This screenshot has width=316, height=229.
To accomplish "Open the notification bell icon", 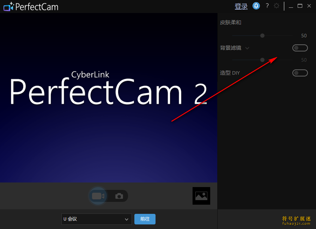I will (256, 6).
